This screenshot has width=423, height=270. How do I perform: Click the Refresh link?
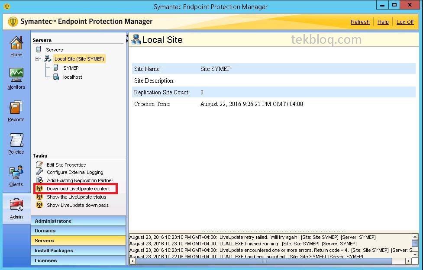click(360, 22)
